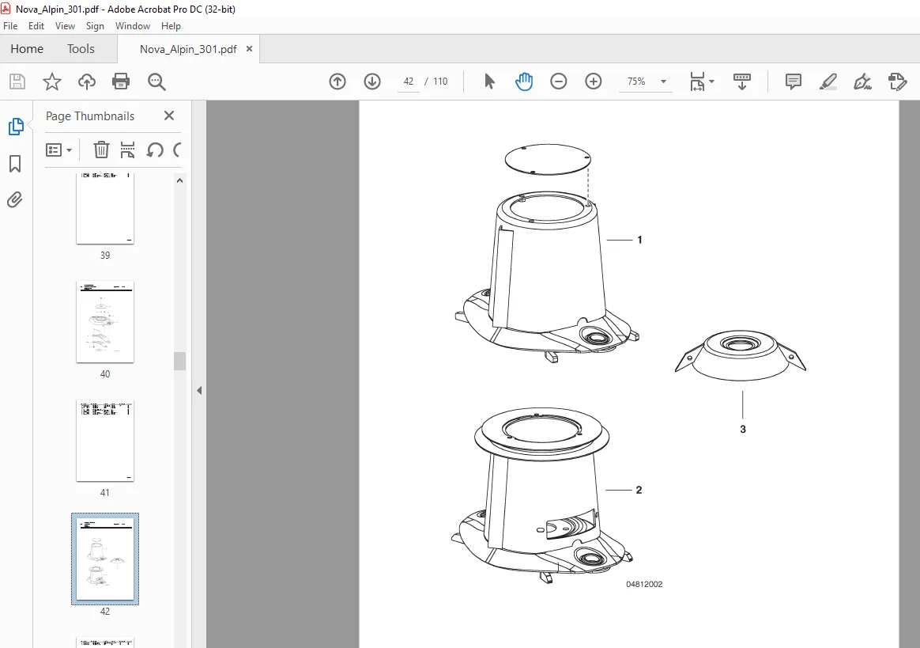920x648 pixels.
Task: Go to previous page arrow
Action: click(337, 81)
